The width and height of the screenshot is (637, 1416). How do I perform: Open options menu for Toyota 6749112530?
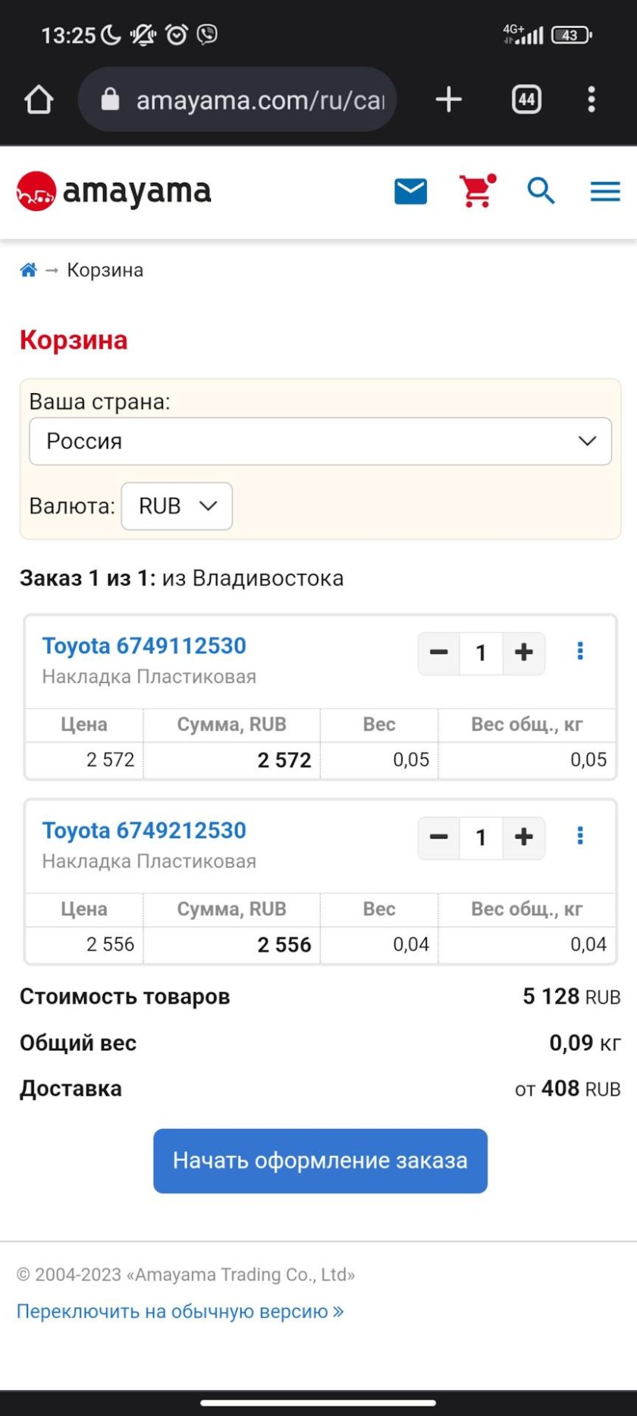click(580, 651)
